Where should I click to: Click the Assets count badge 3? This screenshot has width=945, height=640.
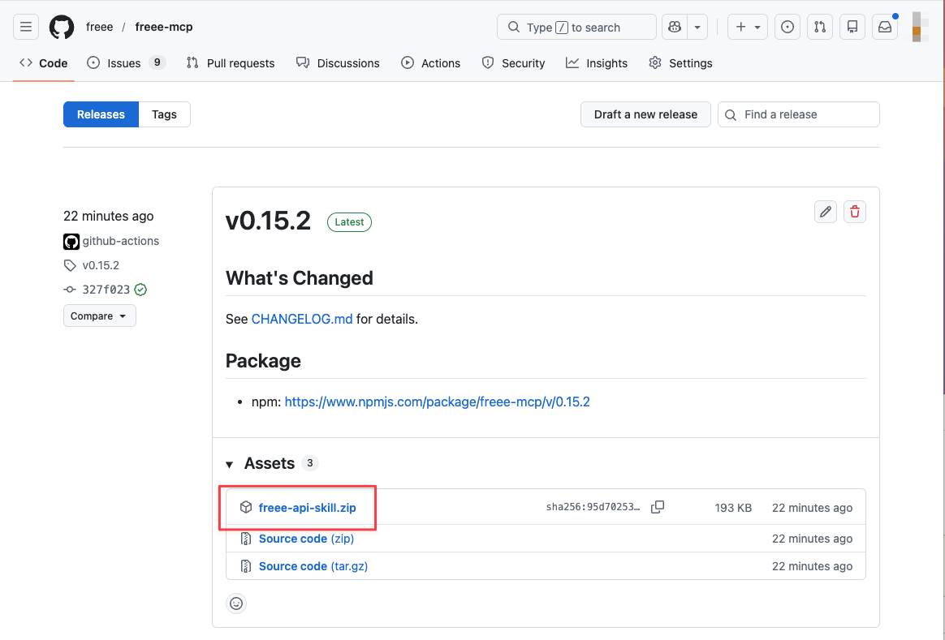(x=310, y=463)
